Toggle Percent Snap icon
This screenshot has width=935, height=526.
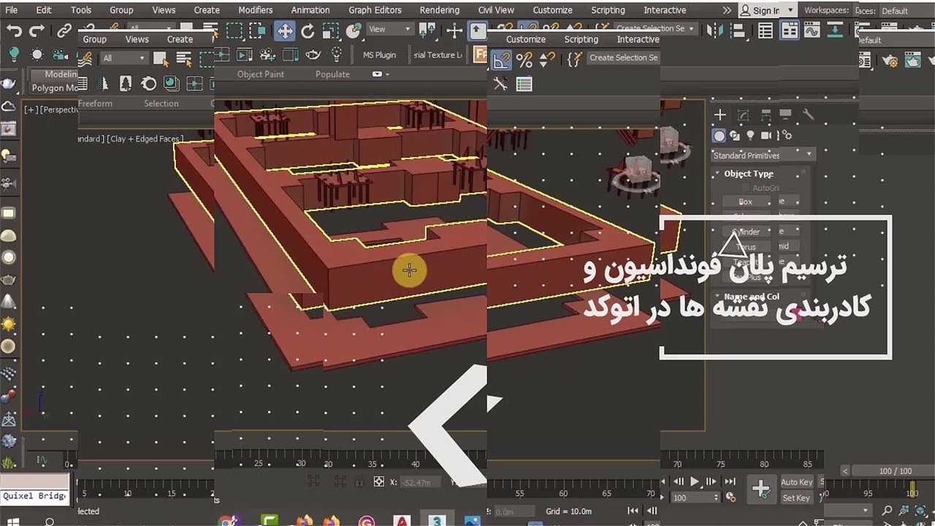click(524, 59)
